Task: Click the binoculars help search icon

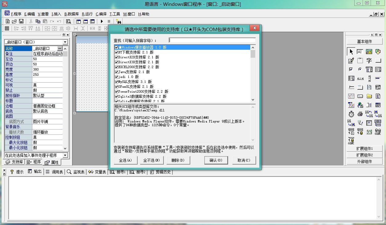Action: (x=119, y=21)
